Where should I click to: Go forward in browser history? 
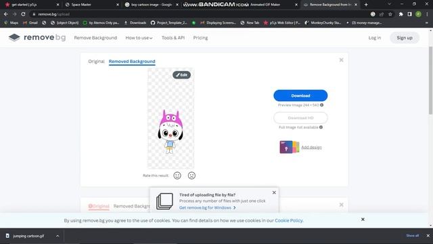(x=15, y=14)
